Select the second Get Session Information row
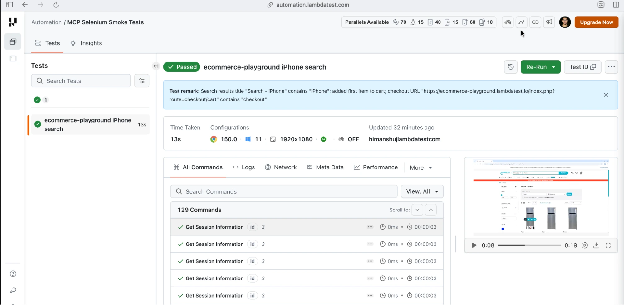The width and height of the screenshot is (624, 305). pyautogui.click(x=307, y=244)
